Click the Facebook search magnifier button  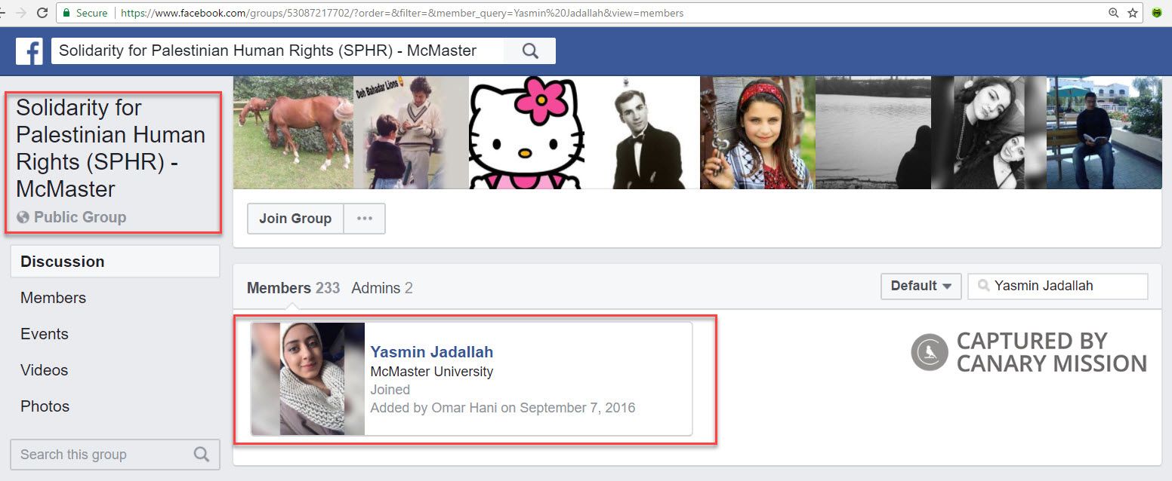coord(530,51)
